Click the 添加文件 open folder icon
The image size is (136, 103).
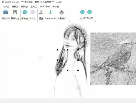pos(6,12)
